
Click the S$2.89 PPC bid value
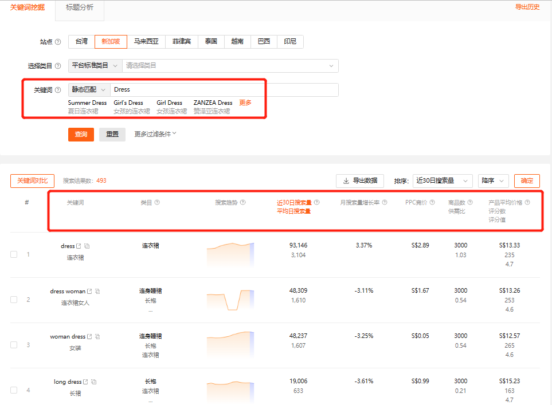coord(420,245)
